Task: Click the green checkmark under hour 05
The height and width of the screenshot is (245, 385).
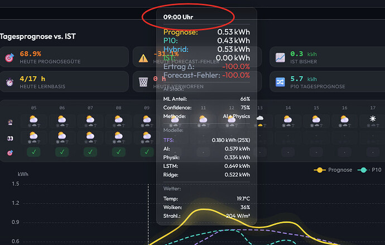Action: pos(33,152)
